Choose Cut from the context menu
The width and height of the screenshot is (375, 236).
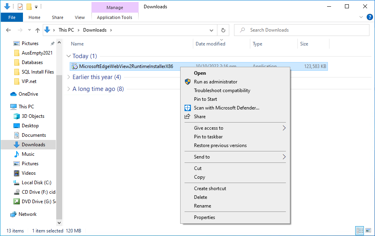235,168
